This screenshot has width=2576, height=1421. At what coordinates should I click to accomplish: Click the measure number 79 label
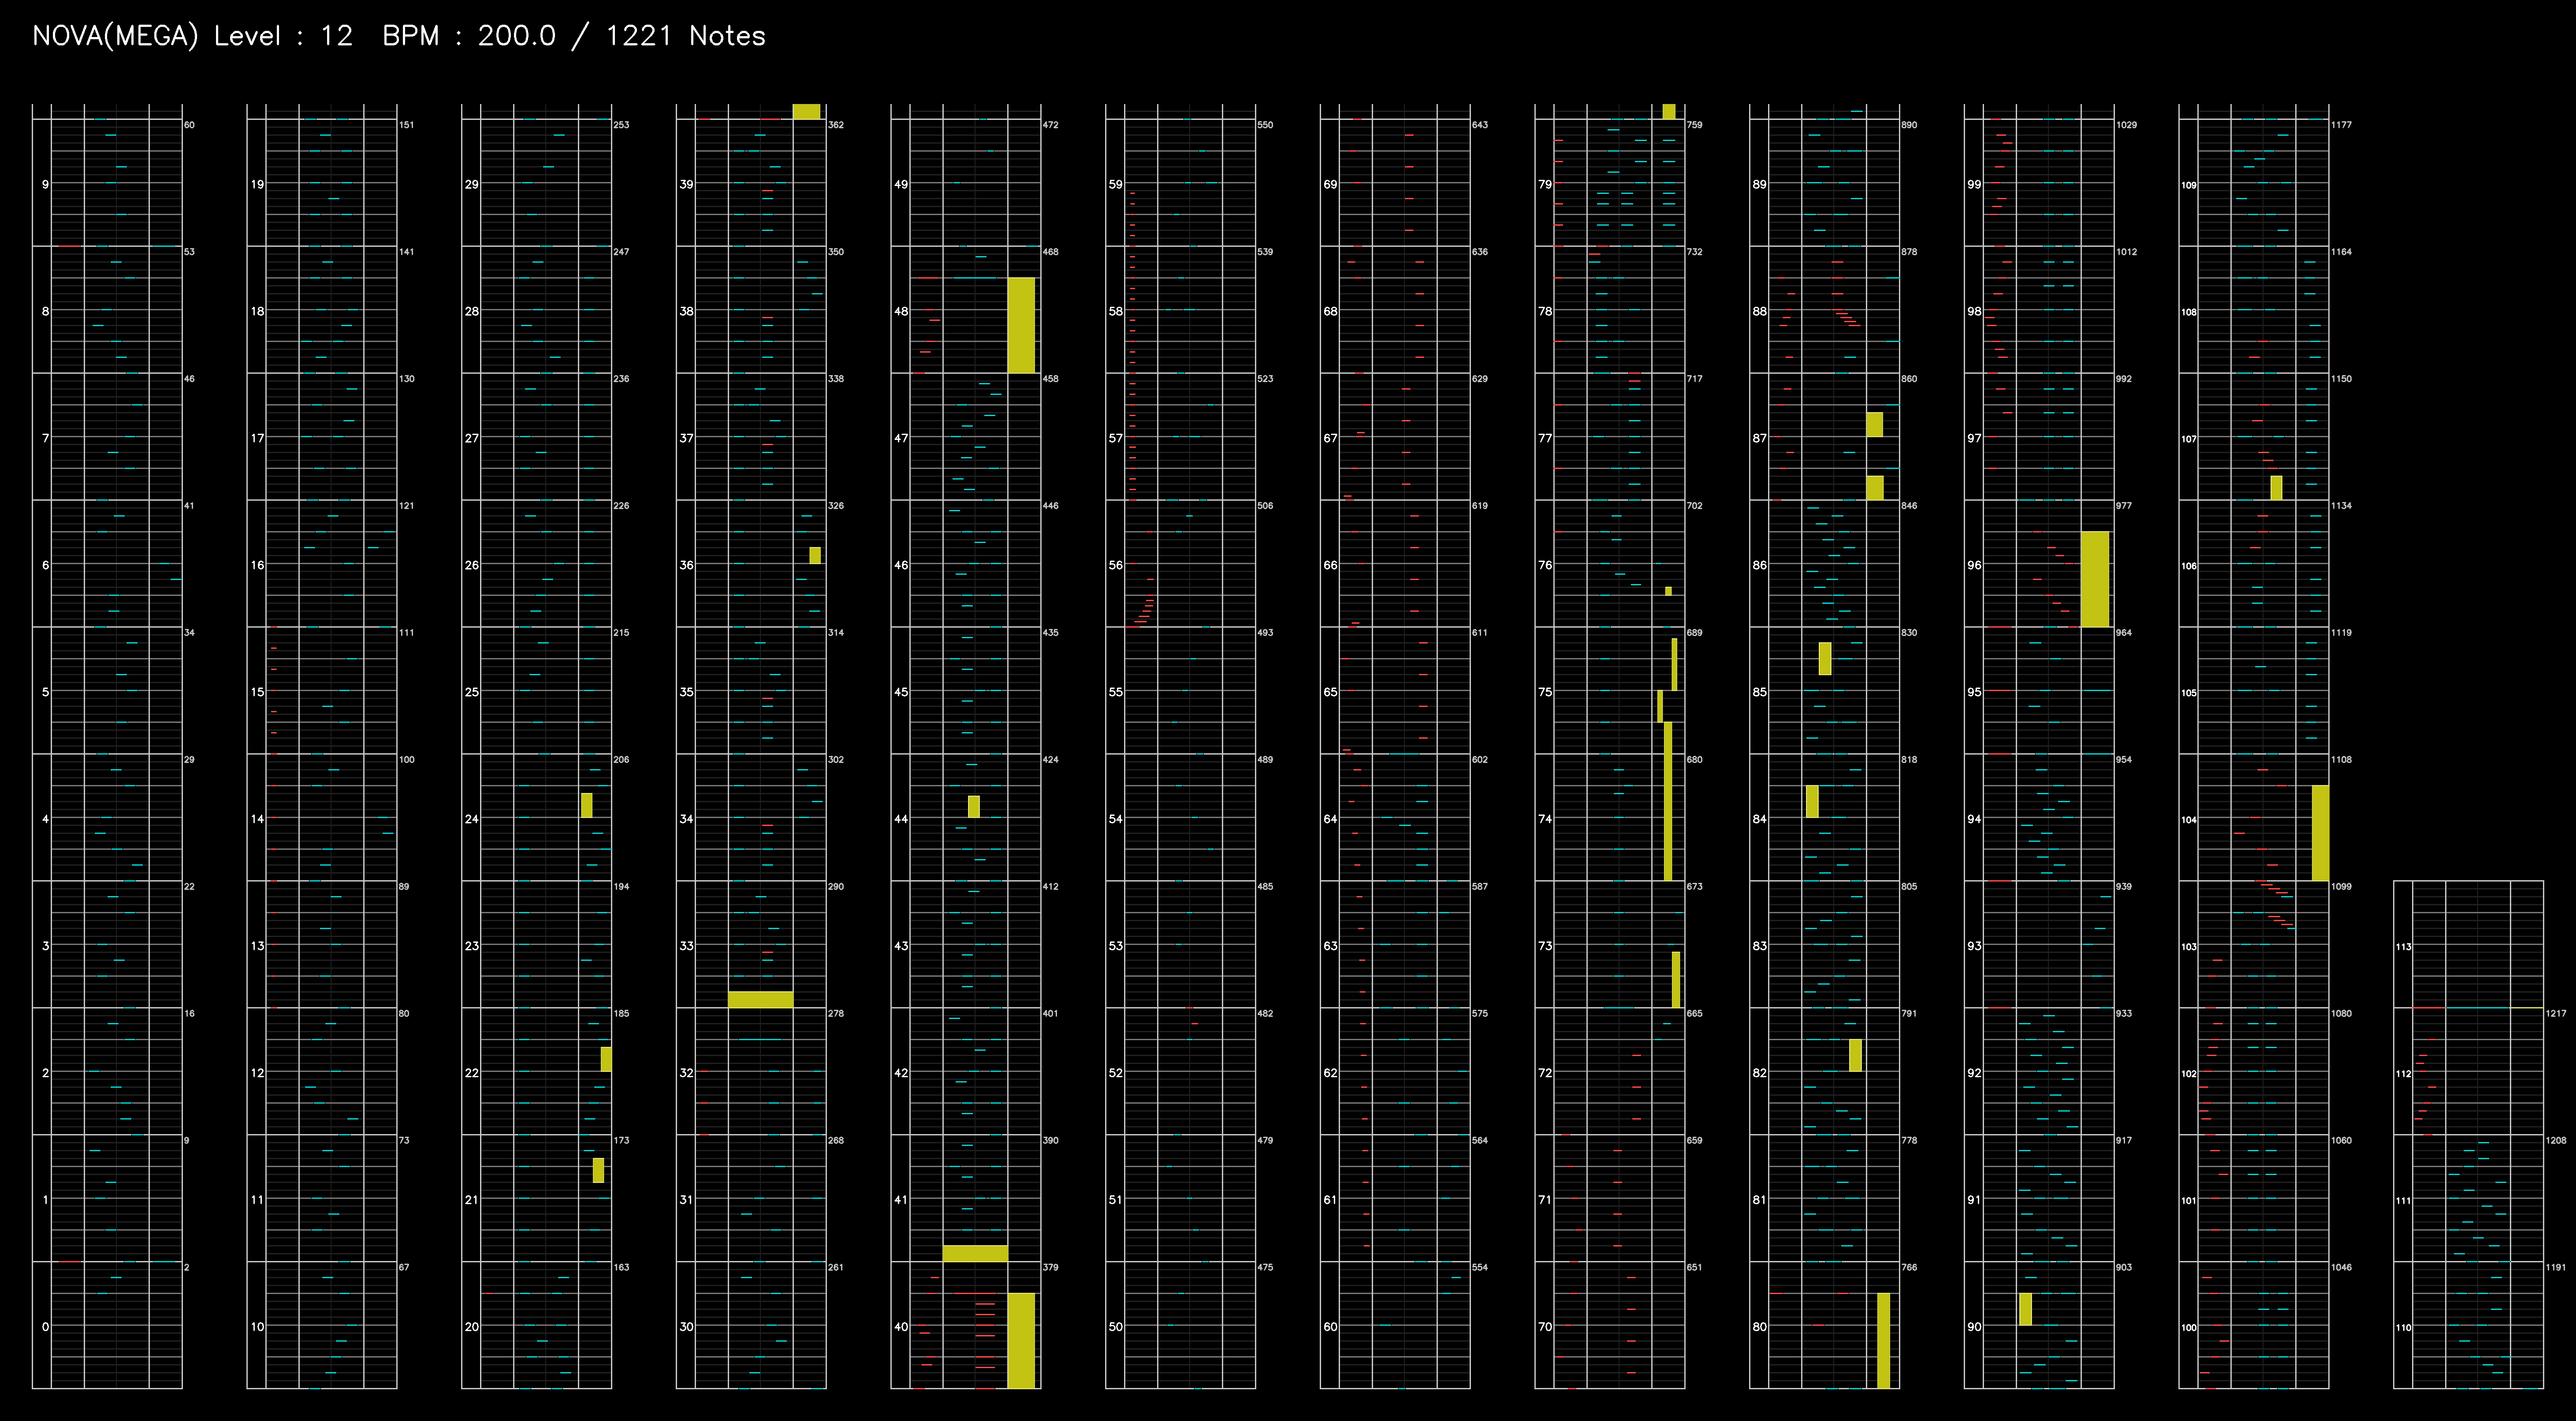tap(1545, 184)
